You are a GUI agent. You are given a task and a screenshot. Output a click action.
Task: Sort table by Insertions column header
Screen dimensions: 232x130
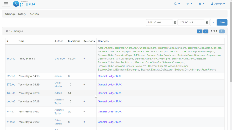click(x=74, y=41)
